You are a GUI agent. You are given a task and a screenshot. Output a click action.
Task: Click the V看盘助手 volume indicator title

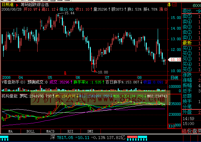click(13, 82)
